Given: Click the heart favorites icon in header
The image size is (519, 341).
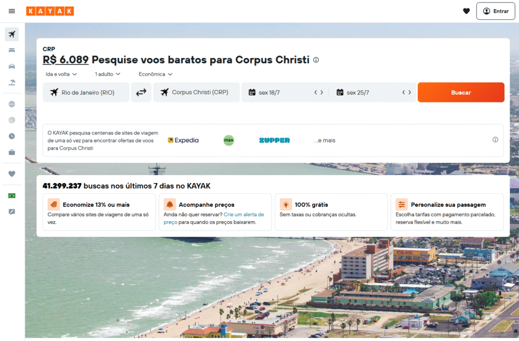Looking at the screenshot, I should point(466,11).
